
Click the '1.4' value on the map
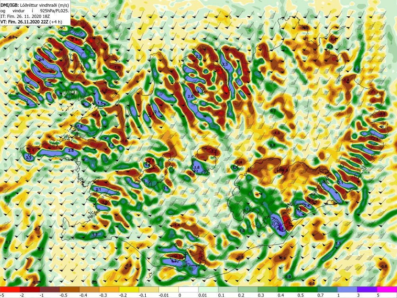click(111, 145)
